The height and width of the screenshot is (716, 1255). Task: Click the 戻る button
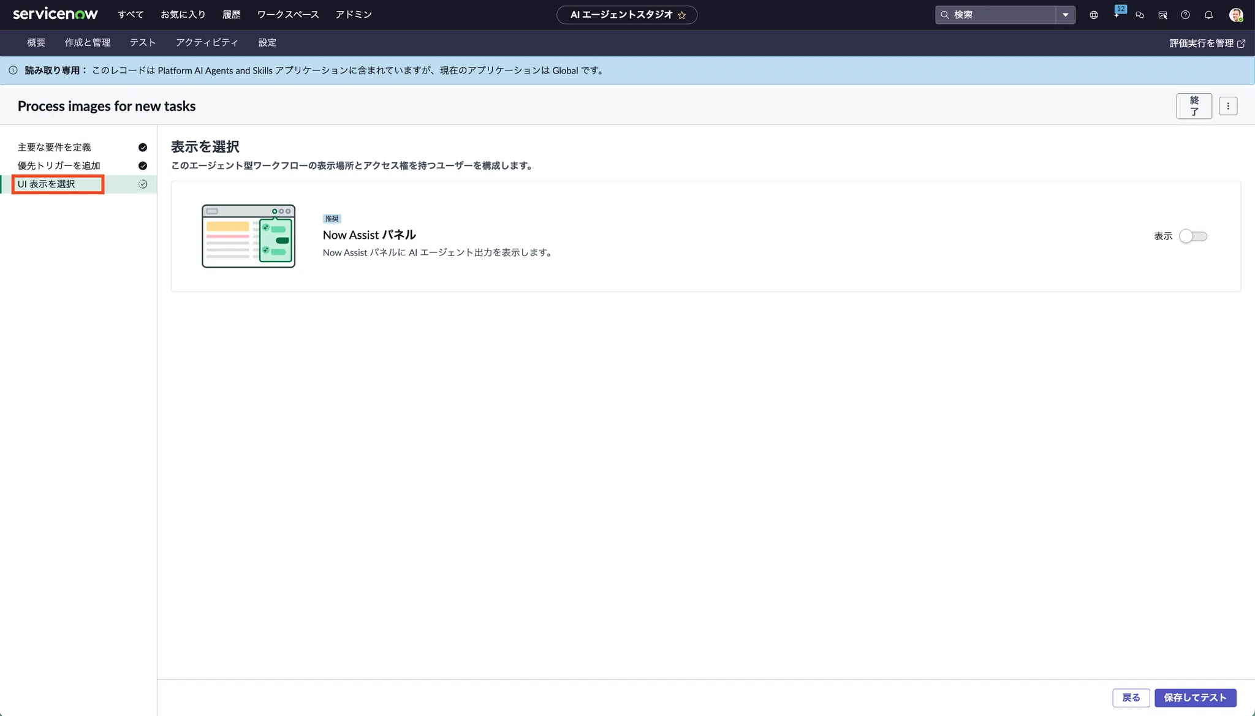click(x=1131, y=698)
